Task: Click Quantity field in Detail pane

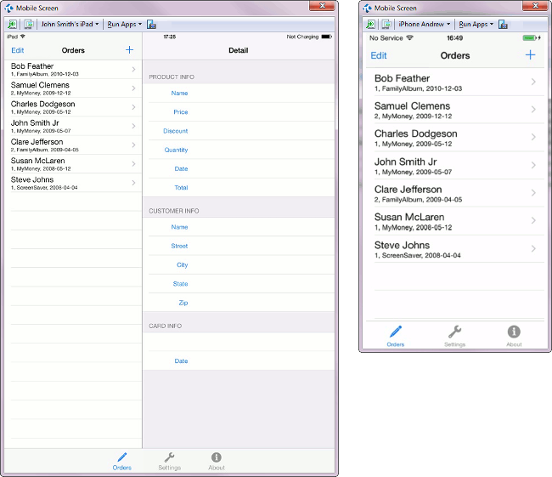Action: pos(239,150)
